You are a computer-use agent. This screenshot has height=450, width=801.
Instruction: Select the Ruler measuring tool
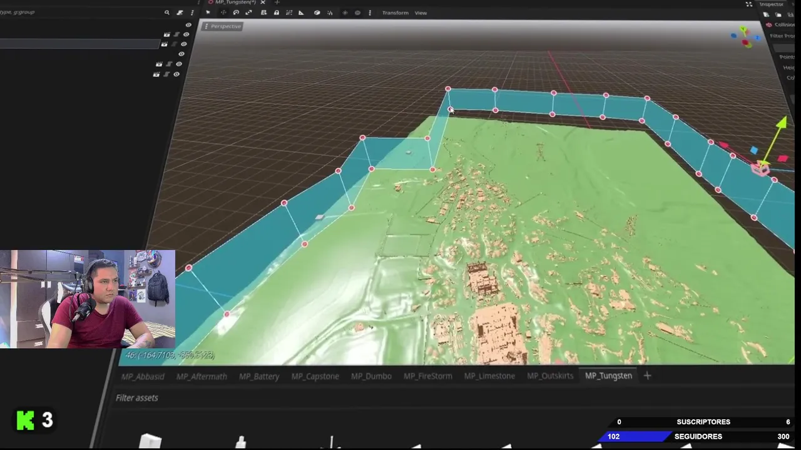tap(301, 12)
